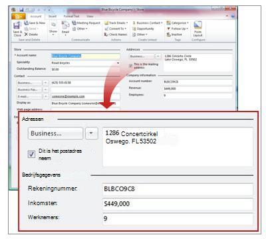
Task: Open the Convert To drop-down
Action: click(x=115, y=29)
